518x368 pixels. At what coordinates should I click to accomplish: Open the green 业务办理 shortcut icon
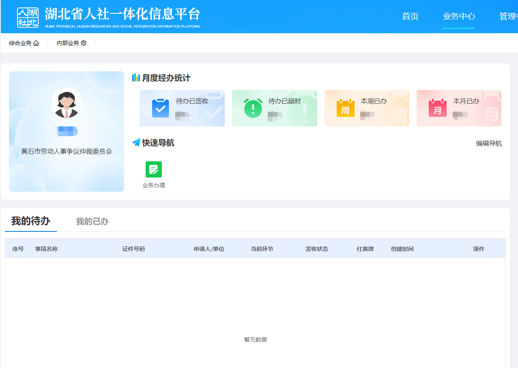point(154,169)
